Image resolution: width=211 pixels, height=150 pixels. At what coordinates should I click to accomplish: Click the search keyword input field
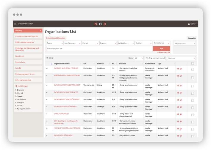click(x=99, y=48)
